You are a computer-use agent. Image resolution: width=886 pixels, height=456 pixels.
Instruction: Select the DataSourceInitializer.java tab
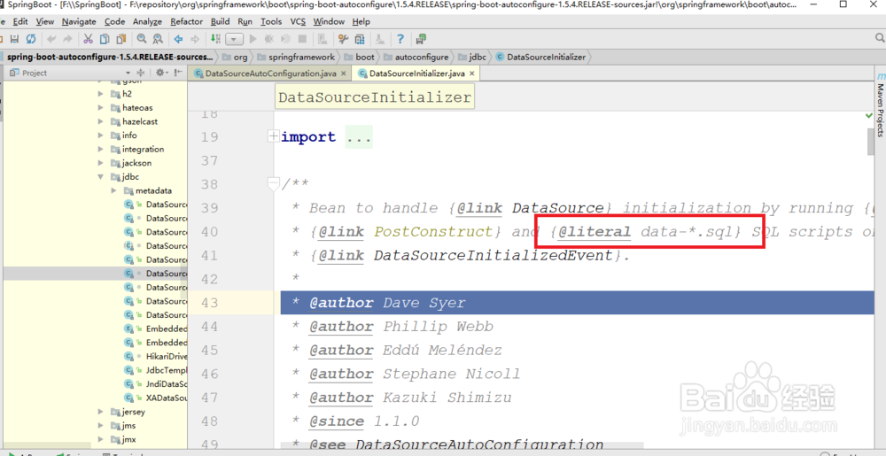tap(417, 73)
